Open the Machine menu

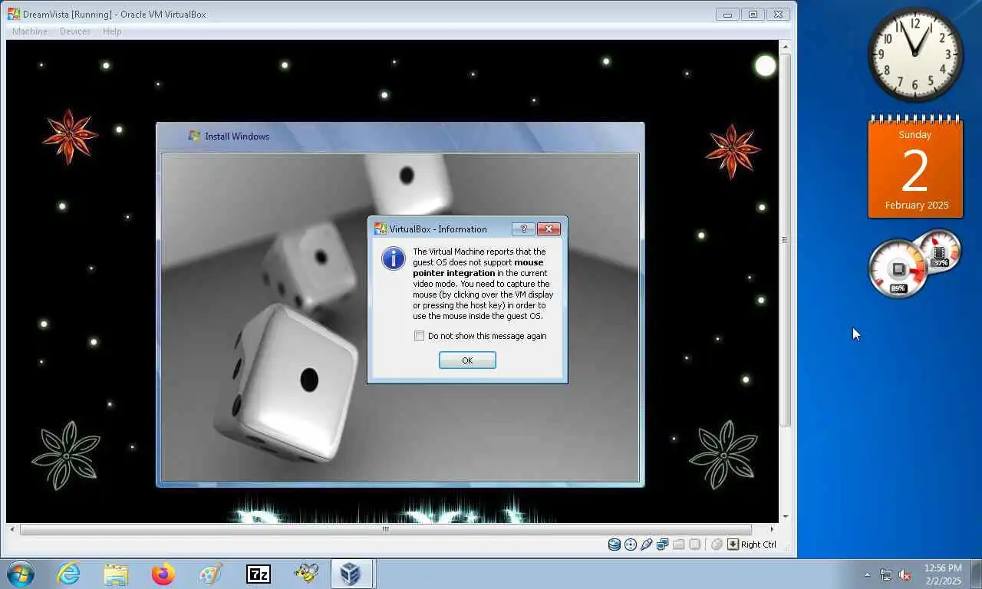point(30,31)
